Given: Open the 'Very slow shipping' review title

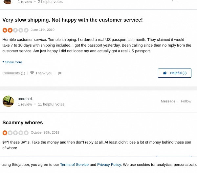Looking at the screenshot, I should pyautogui.click(x=73, y=20).
